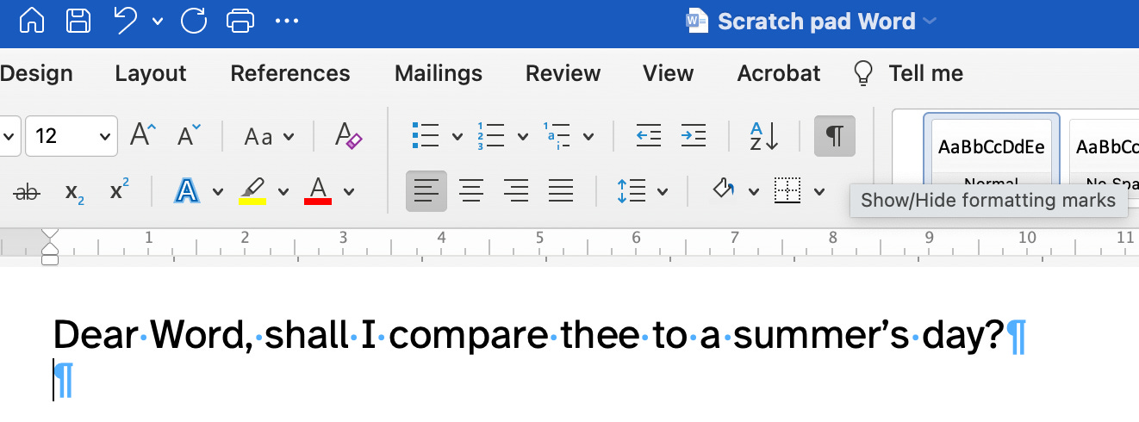The image size is (1139, 422).
Task: Apply red font color
Action: click(x=318, y=190)
